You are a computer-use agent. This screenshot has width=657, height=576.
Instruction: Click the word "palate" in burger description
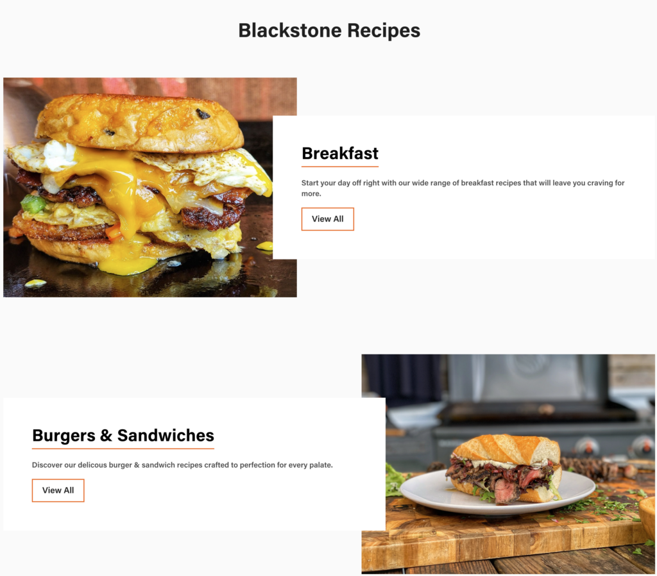(320, 465)
